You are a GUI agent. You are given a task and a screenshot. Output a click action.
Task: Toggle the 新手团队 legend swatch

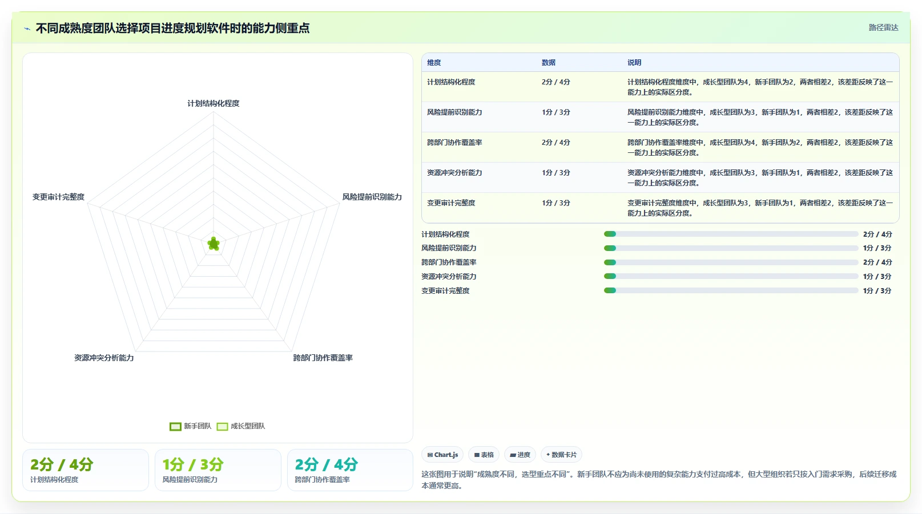(175, 426)
